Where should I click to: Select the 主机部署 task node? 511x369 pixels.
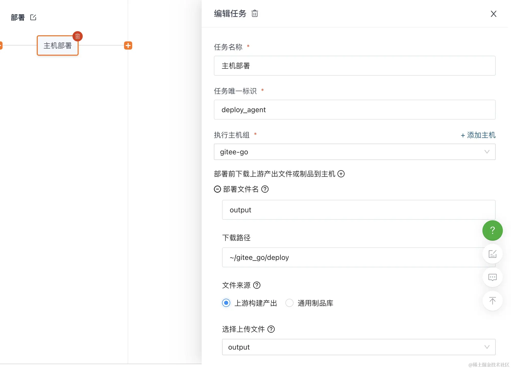(x=57, y=46)
